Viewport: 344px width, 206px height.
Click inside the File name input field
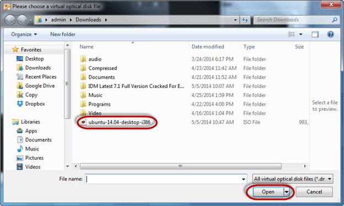click(163, 179)
